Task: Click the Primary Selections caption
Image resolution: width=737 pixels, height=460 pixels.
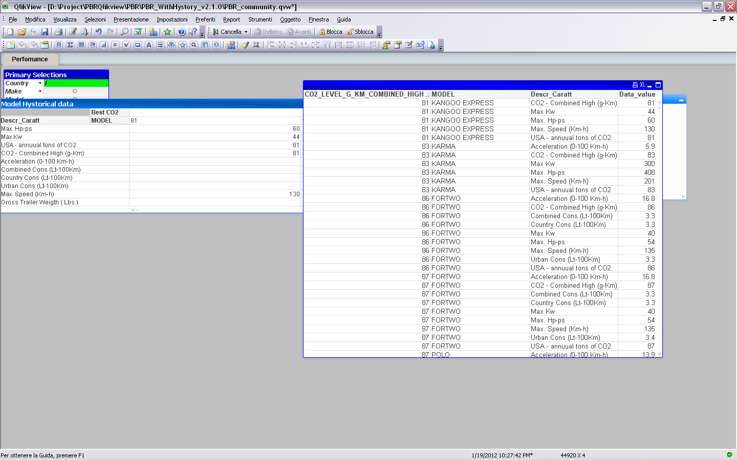Action: 56,75
